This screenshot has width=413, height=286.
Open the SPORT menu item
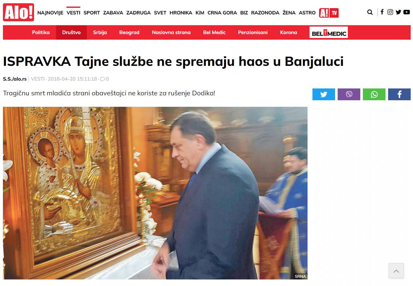click(x=92, y=13)
